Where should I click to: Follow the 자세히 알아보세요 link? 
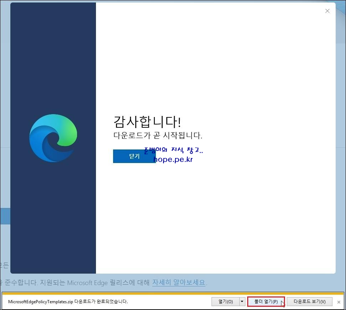tap(179, 282)
